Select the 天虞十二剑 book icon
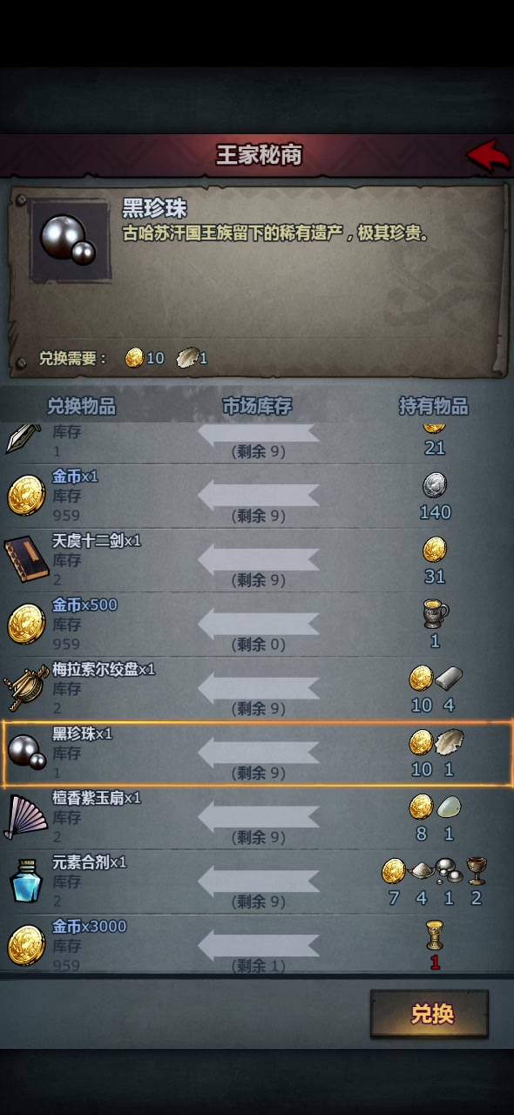This screenshot has height=1115, width=514. click(25, 559)
